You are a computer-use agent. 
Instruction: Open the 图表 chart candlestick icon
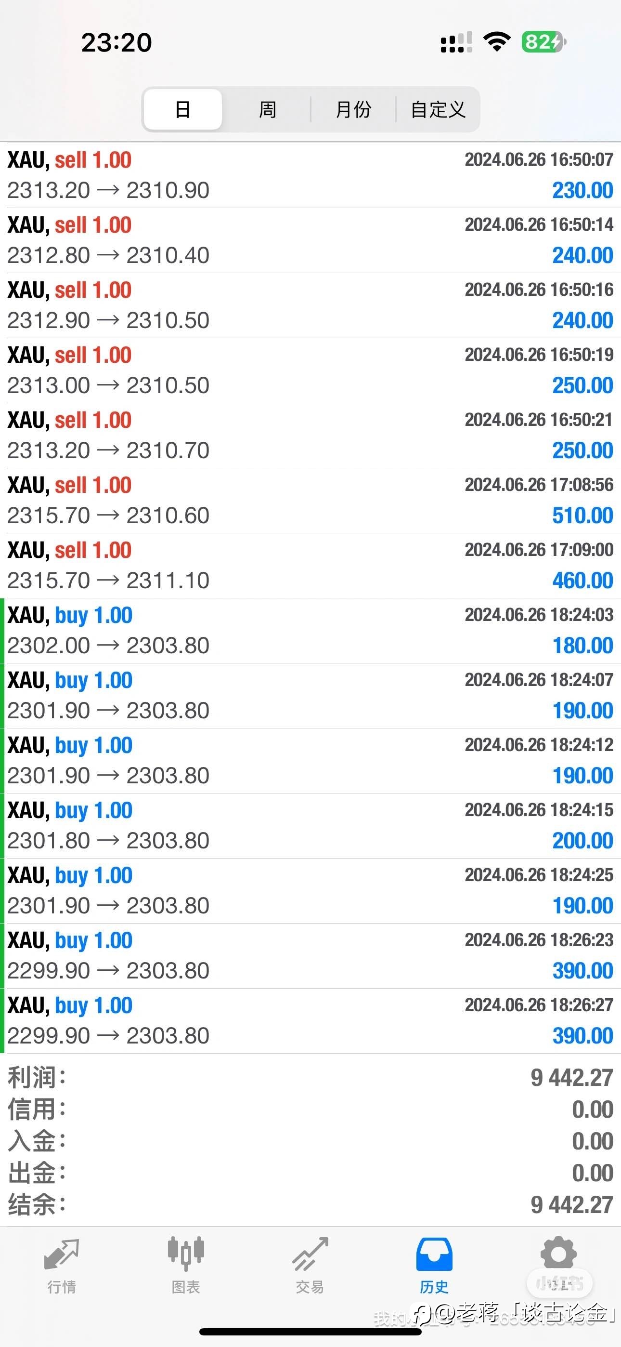185,1254
